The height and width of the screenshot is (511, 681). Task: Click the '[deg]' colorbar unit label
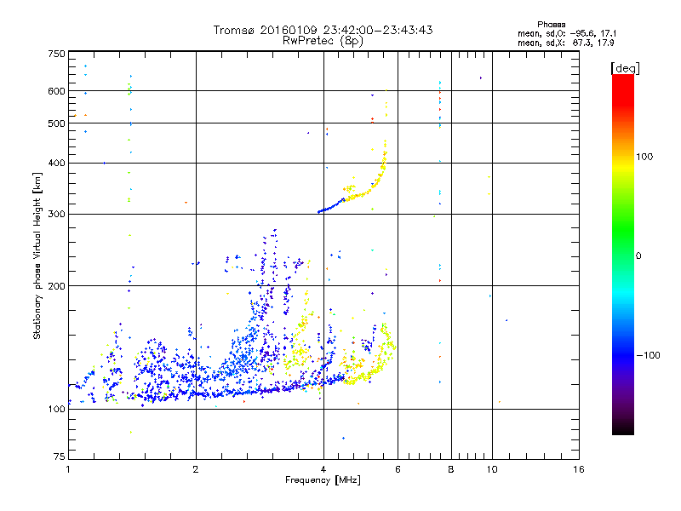[625, 68]
